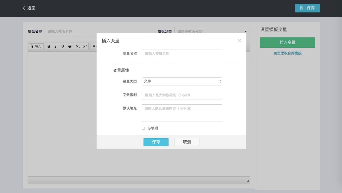Click the 取消 cancel button
Viewport: 342px width, 193px height.
pos(187,142)
